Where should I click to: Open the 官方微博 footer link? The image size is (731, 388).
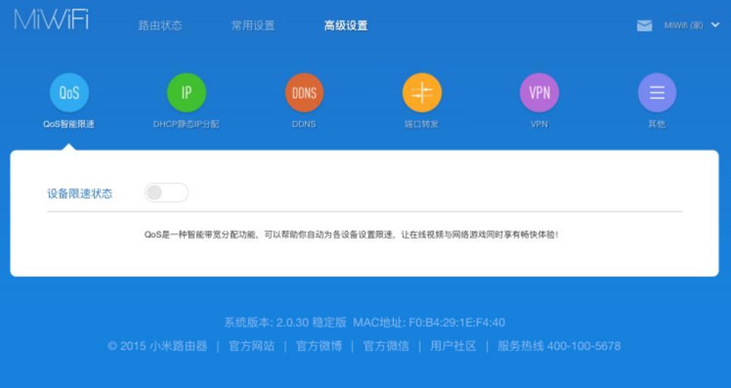[319, 346]
